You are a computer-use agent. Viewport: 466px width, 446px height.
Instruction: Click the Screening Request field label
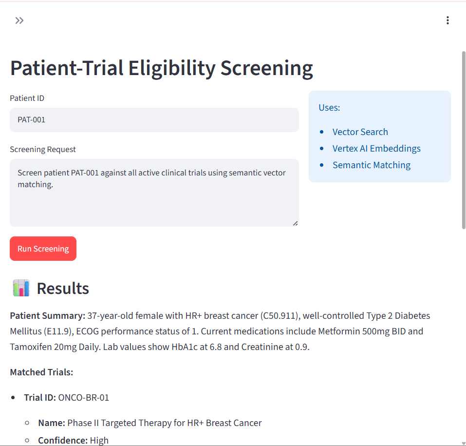pyautogui.click(x=43, y=149)
